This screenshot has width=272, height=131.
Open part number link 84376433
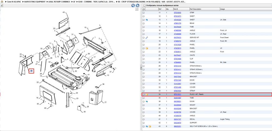[x=177, y=37]
